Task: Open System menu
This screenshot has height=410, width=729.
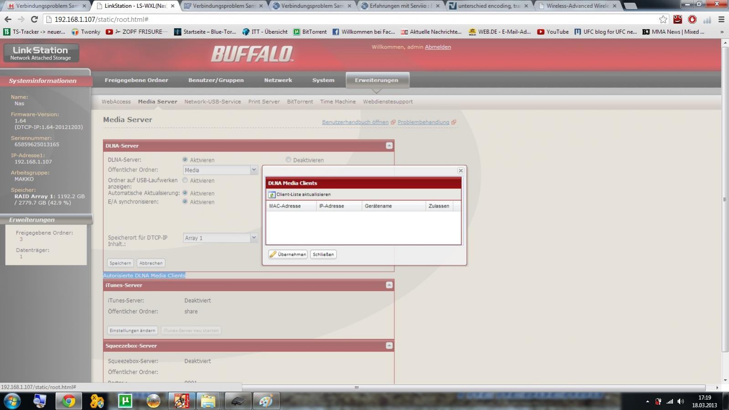Action: click(x=323, y=80)
